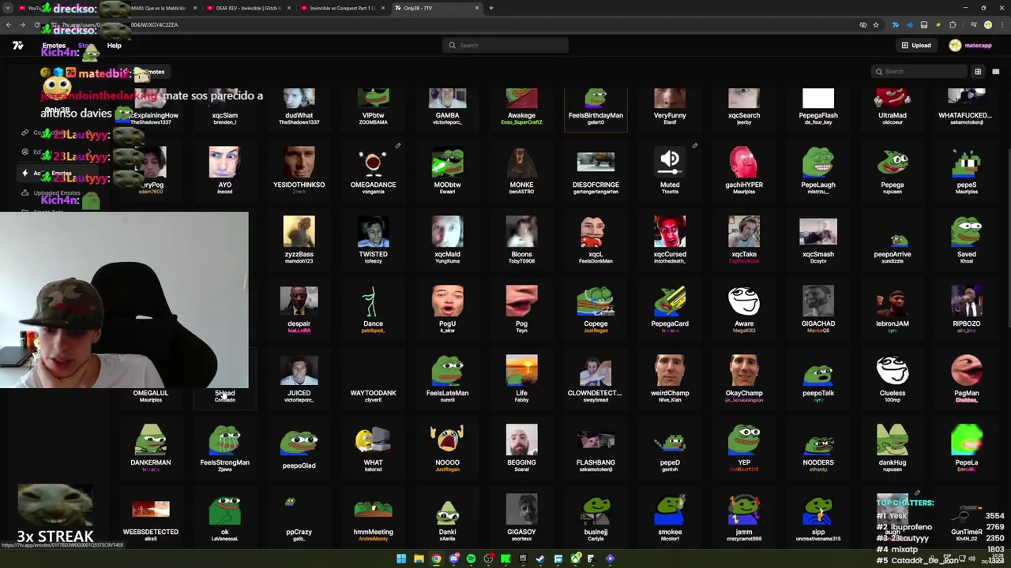Go back with the browser back arrow
The width and height of the screenshot is (1011, 568).
9,24
